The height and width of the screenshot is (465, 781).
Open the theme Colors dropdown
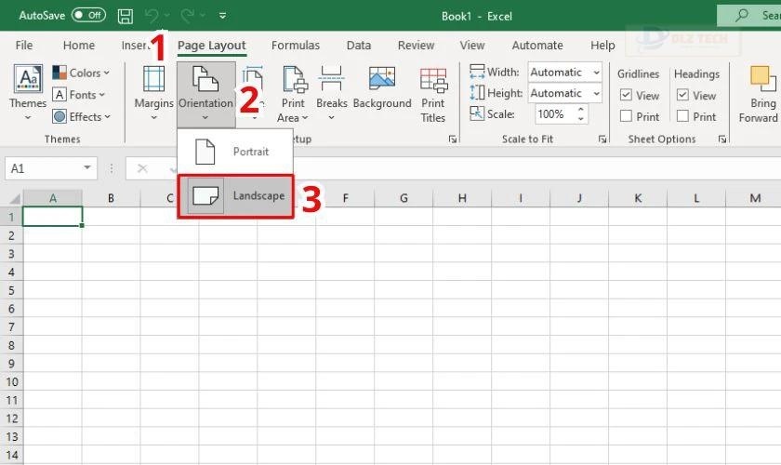(x=81, y=73)
